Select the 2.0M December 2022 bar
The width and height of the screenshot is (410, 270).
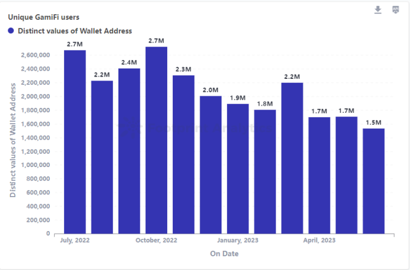click(x=210, y=164)
